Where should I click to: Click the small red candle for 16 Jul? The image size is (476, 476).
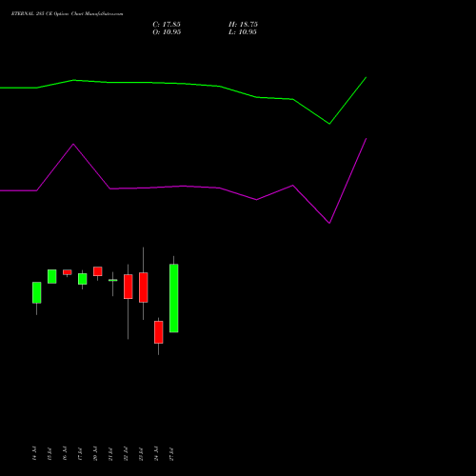coord(68,272)
